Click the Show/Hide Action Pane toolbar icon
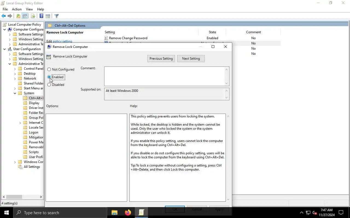Image resolution: width=350 pixels, height=218 pixels. click(x=48, y=16)
